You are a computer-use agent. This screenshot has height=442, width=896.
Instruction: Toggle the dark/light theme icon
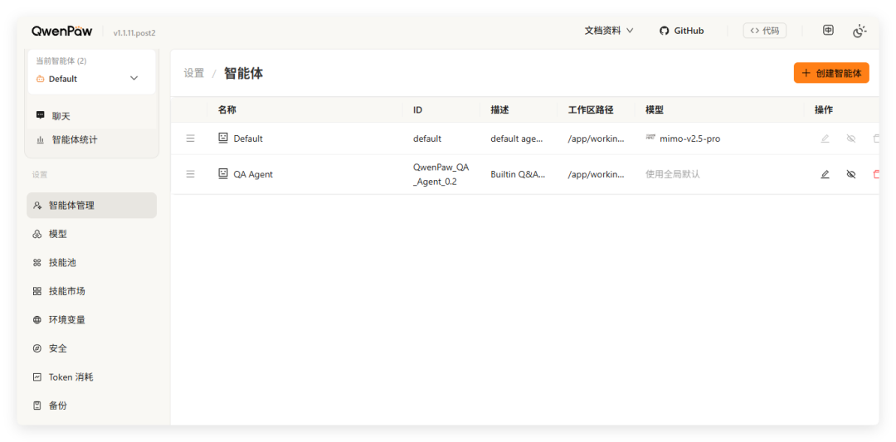859,31
